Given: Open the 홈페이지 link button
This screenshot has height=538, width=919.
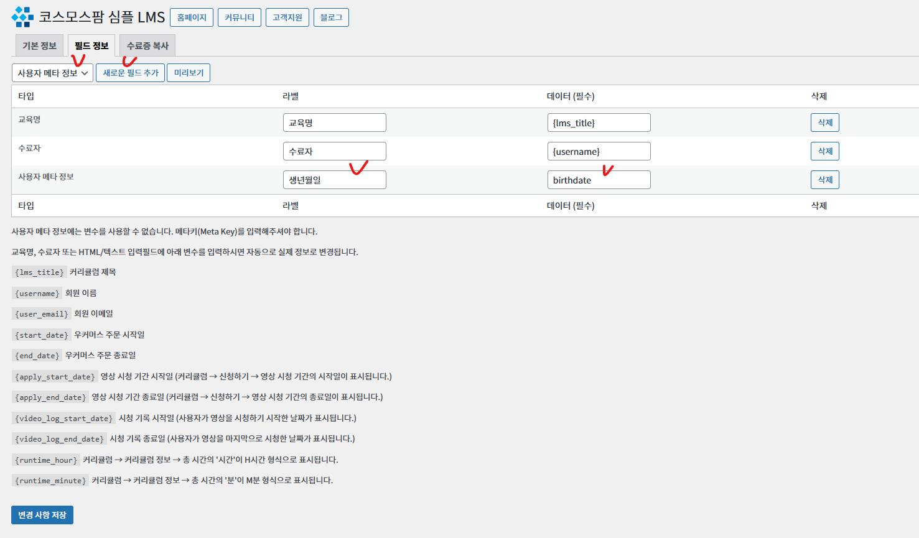Looking at the screenshot, I should (x=192, y=17).
